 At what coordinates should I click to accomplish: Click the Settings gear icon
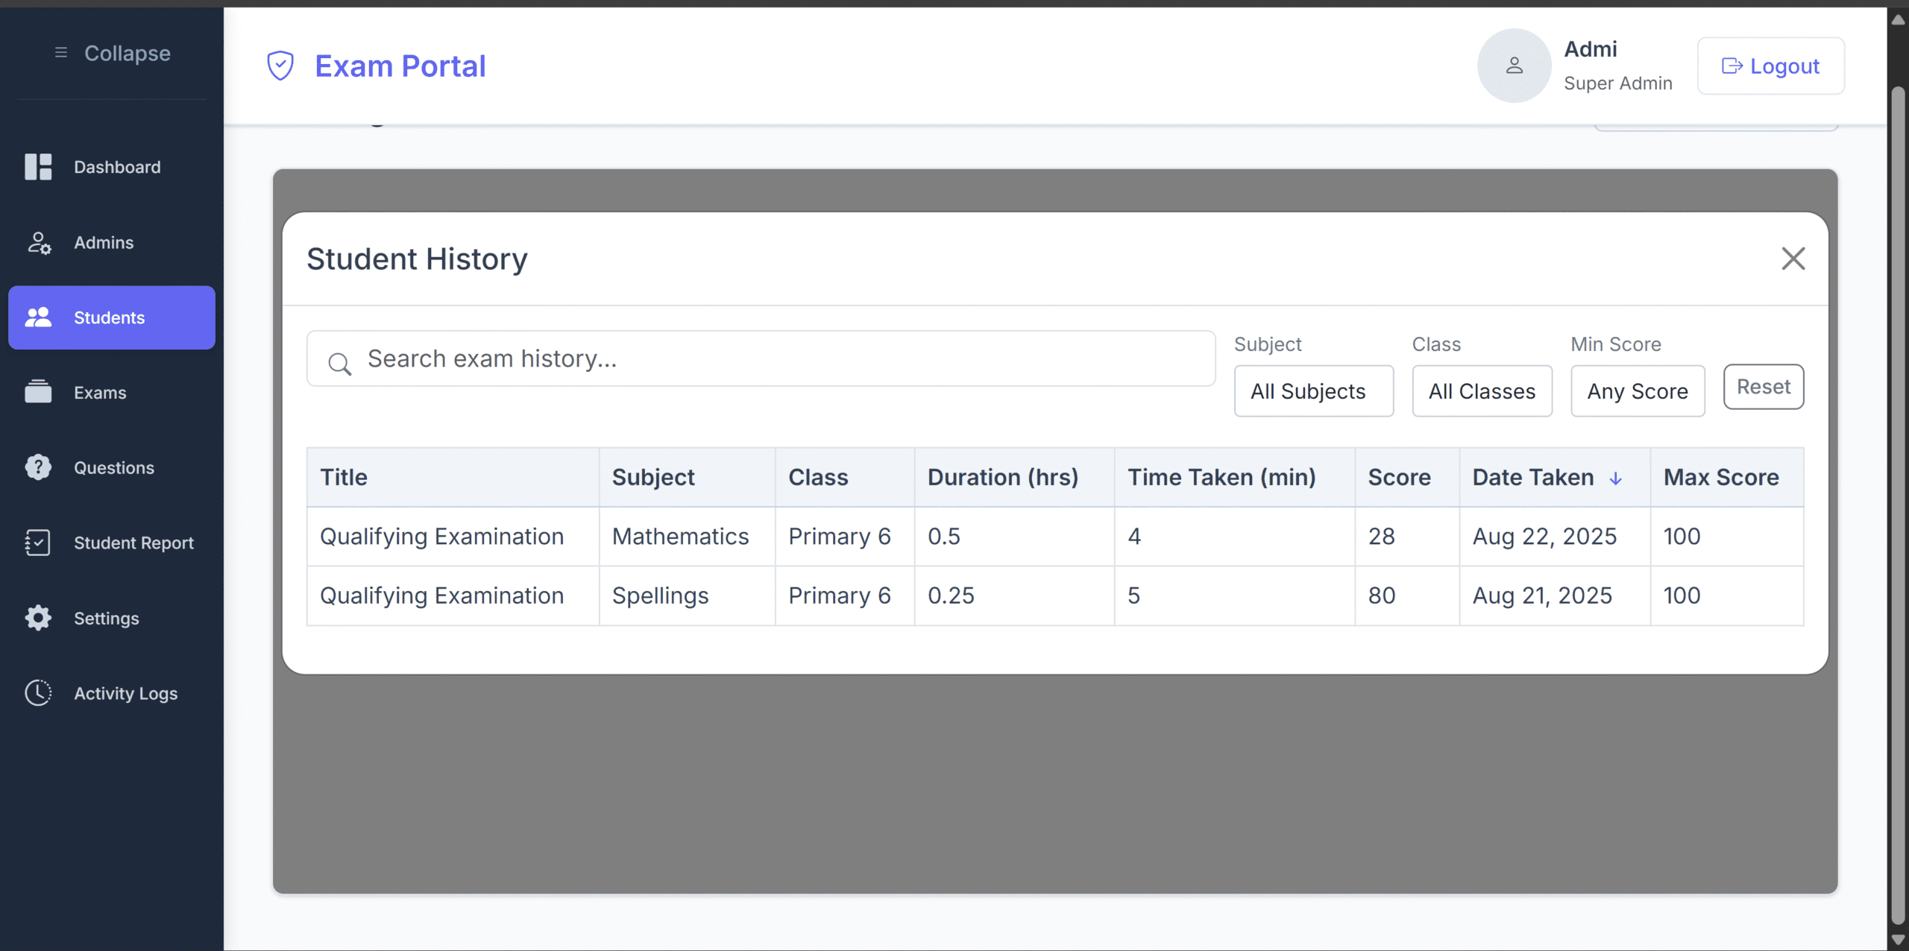[x=38, y=618]
